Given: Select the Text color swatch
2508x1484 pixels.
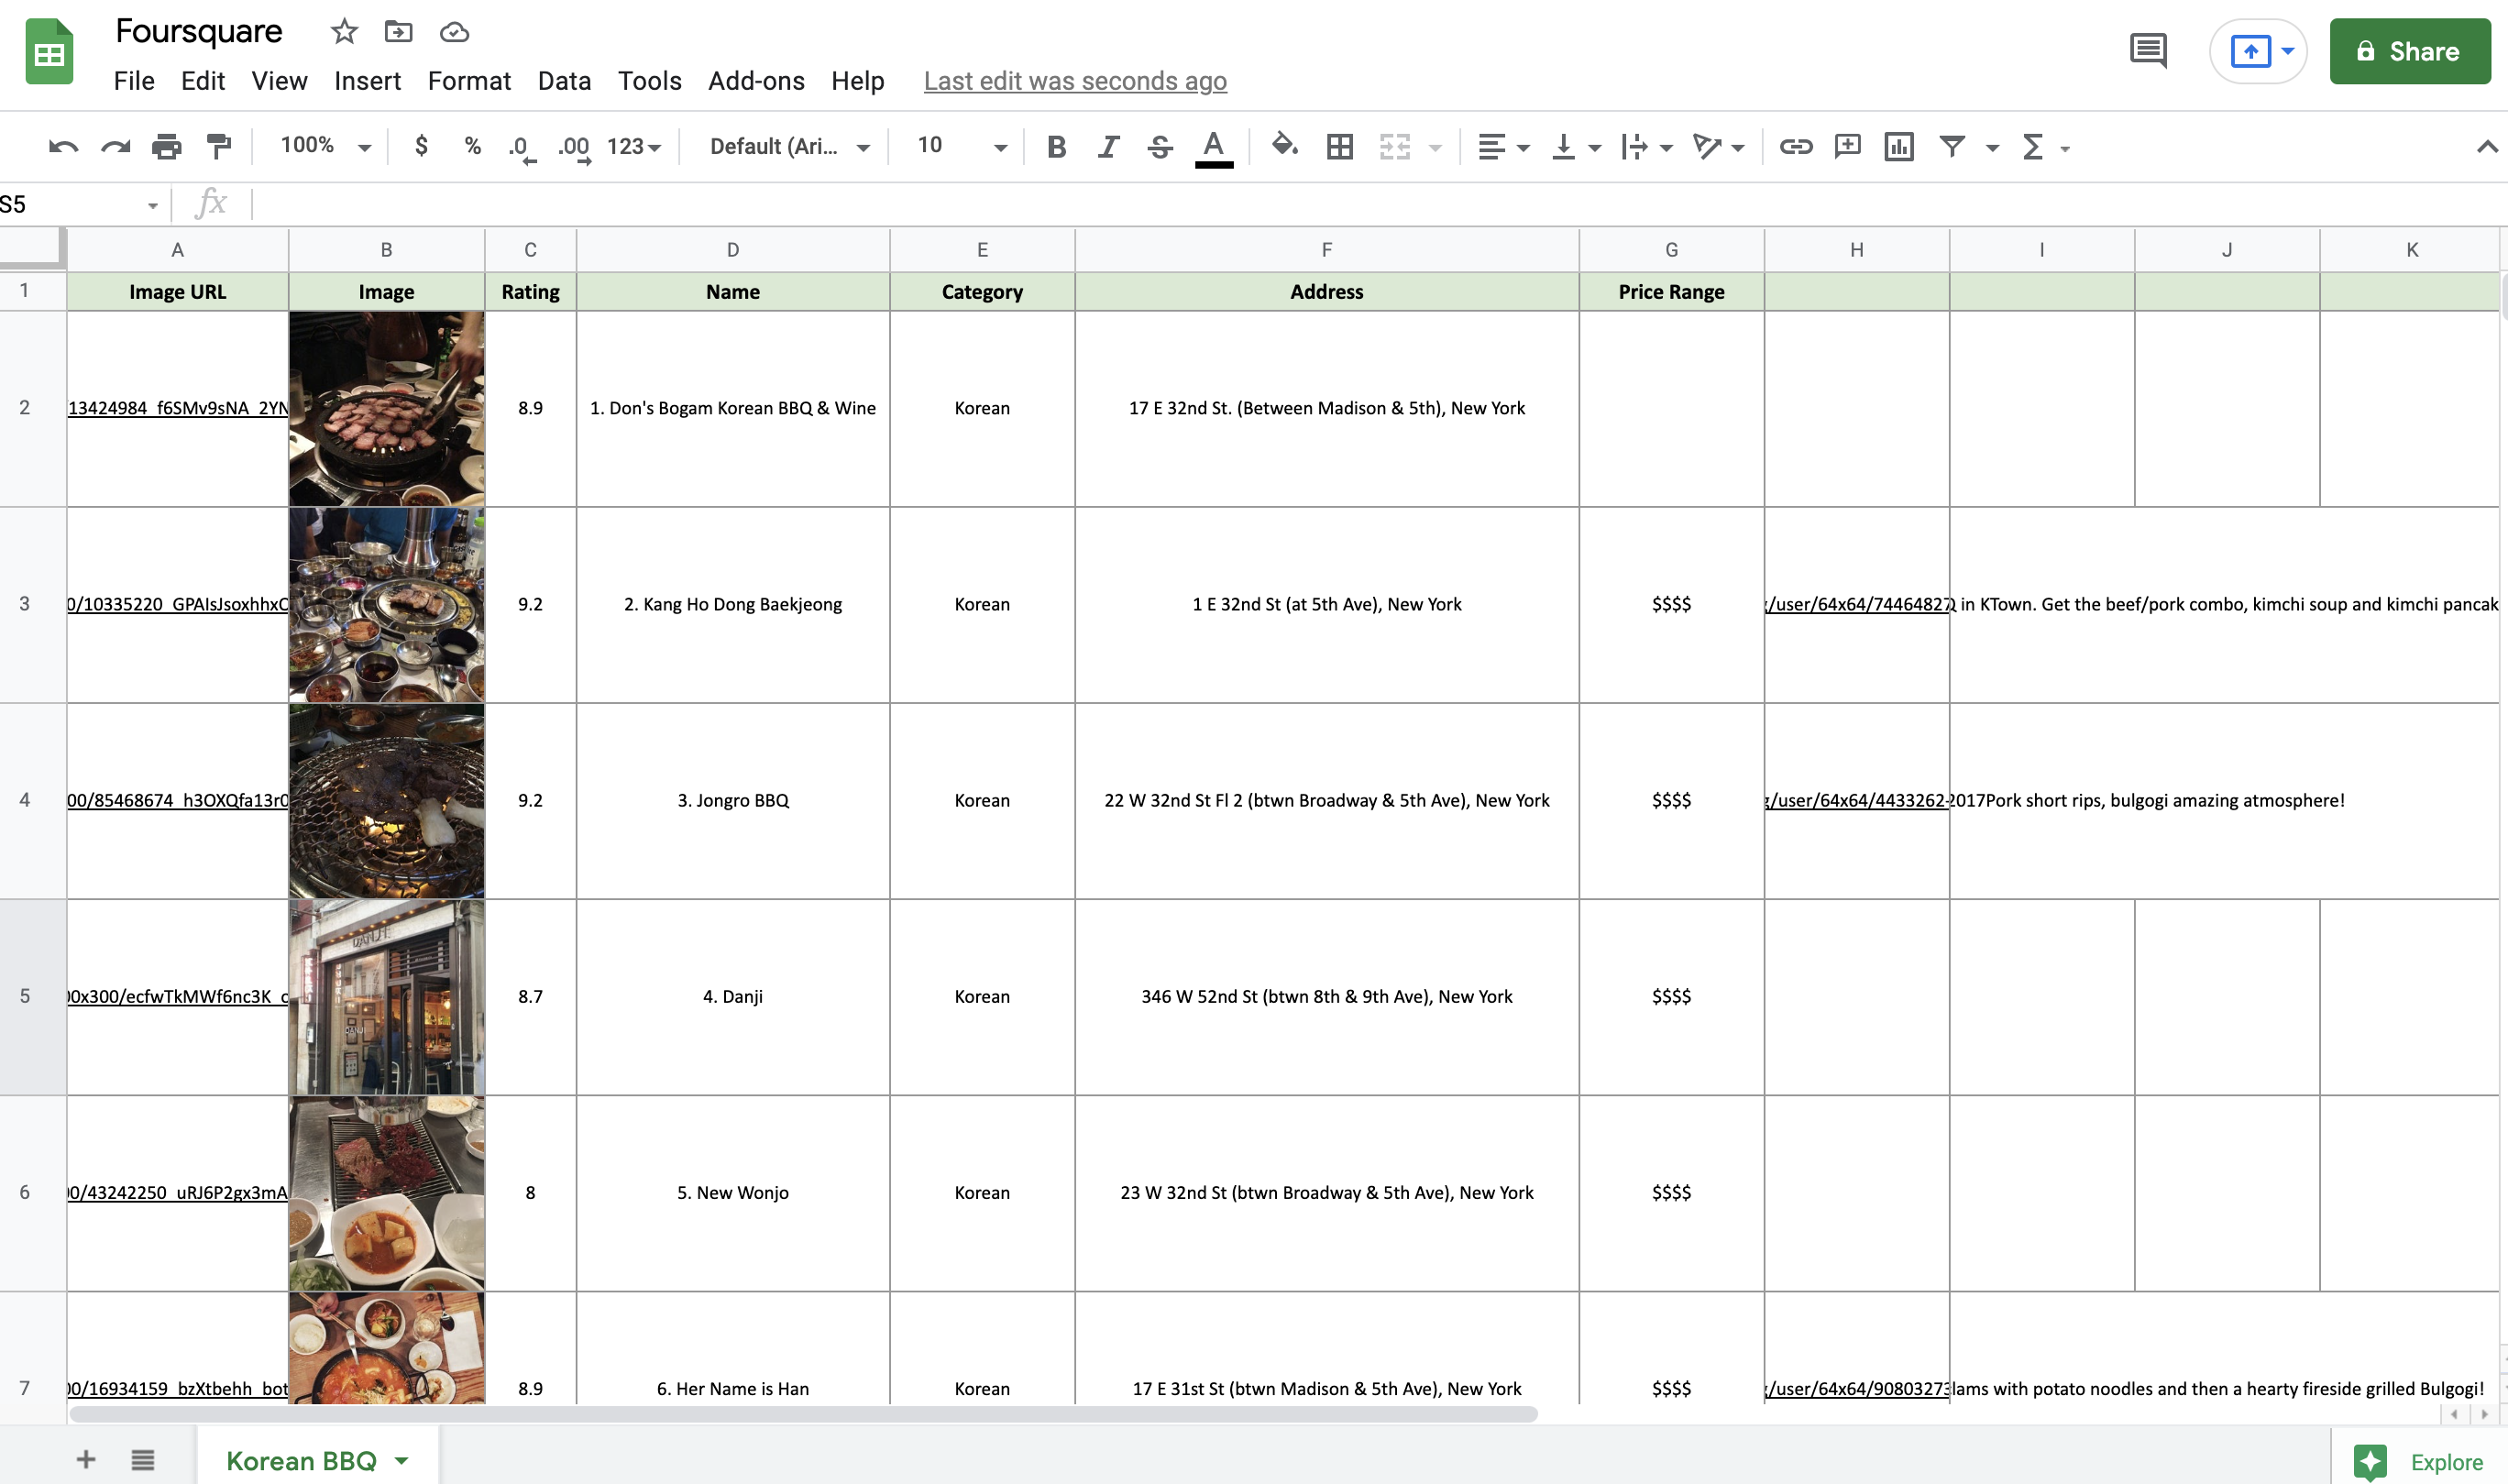Looking at the screenshot, I should 1213,146.
